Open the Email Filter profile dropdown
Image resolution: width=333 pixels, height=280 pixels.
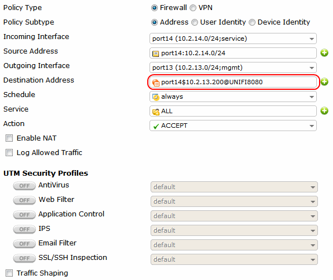tap(234, 245)
